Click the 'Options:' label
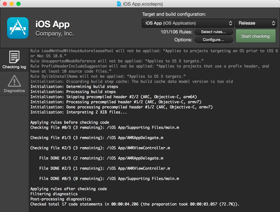Screen dimensions: 280x212 [183, 40]
